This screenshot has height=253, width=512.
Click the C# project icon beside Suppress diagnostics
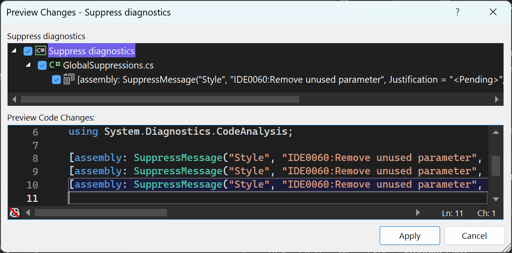click(40, 51)
